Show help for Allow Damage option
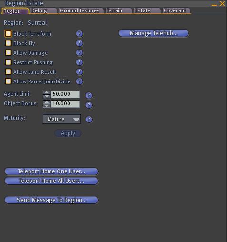 79,53
